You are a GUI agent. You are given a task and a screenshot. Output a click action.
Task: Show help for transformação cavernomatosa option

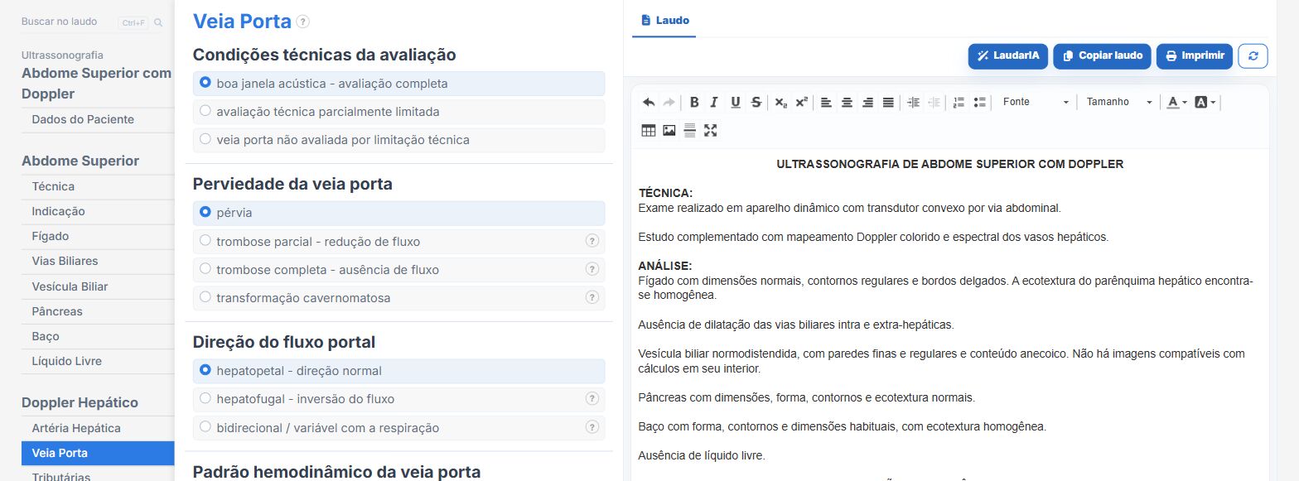pyautogui.click(x=592, y=297)
